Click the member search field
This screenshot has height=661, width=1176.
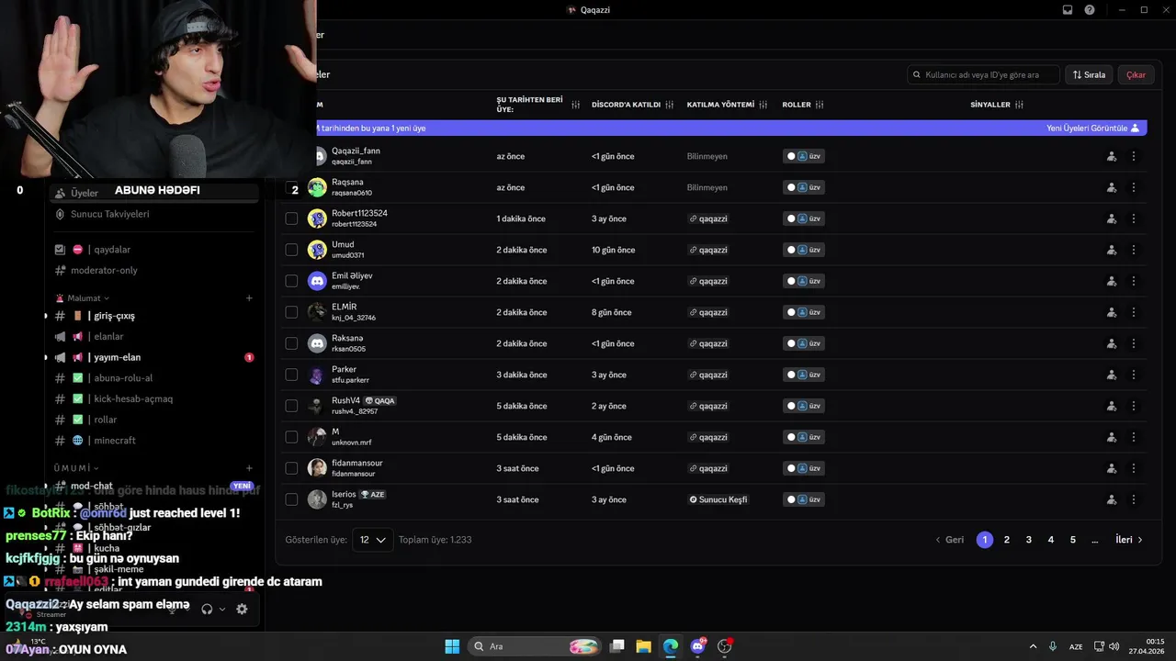983,74
